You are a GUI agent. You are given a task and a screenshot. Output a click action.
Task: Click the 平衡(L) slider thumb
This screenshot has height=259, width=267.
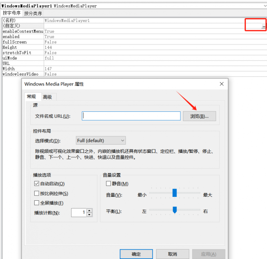(x=175, y=210)
